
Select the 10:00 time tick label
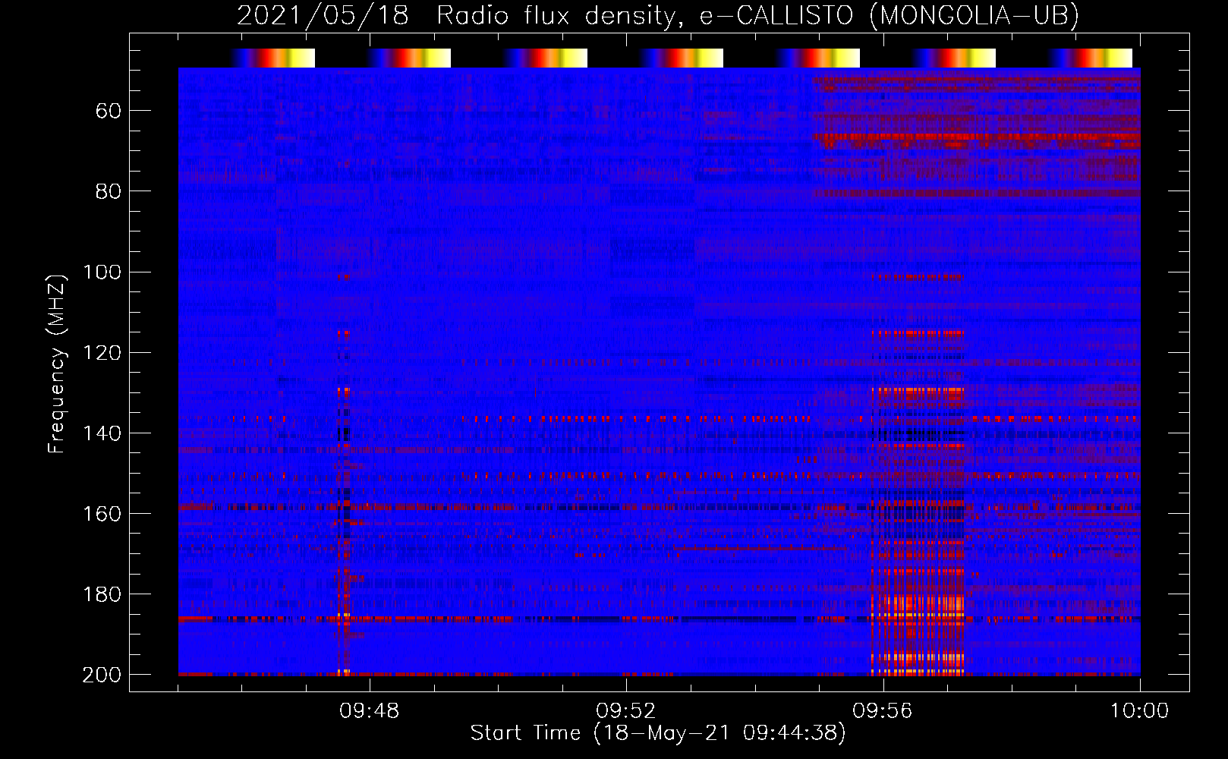point(1139,711)
